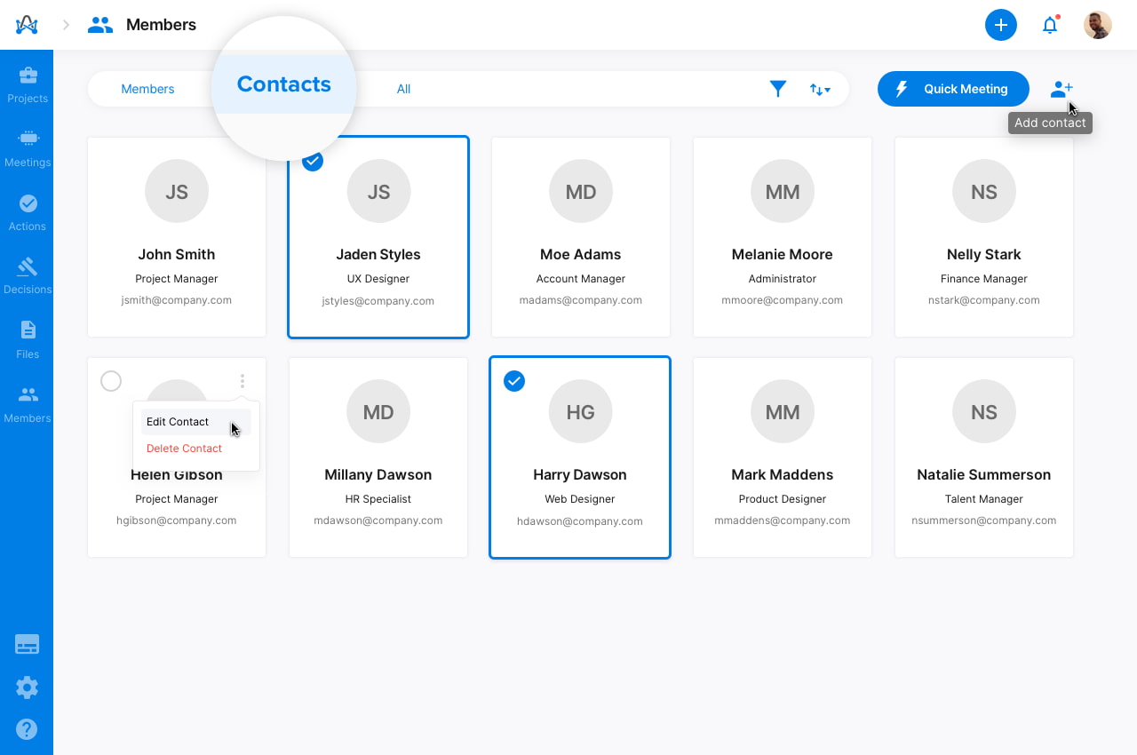
Task: Choose Edit Contact from the menu
Action: (x=196, y=422)
